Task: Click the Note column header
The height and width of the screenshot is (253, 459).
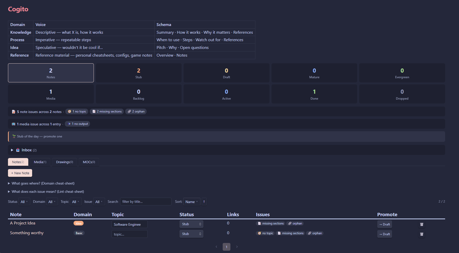Action: [16, 214]
